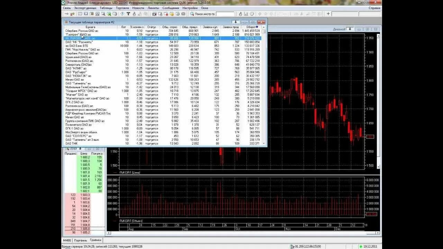Open the Связь menu
This screenshot has height=249, width=443.
click(67, 8)
